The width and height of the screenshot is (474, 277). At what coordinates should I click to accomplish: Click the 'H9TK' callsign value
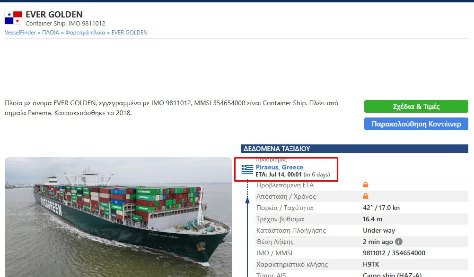(x=371, y=264)
